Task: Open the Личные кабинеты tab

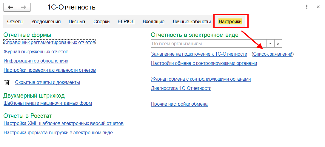Action: click(192, 21)
